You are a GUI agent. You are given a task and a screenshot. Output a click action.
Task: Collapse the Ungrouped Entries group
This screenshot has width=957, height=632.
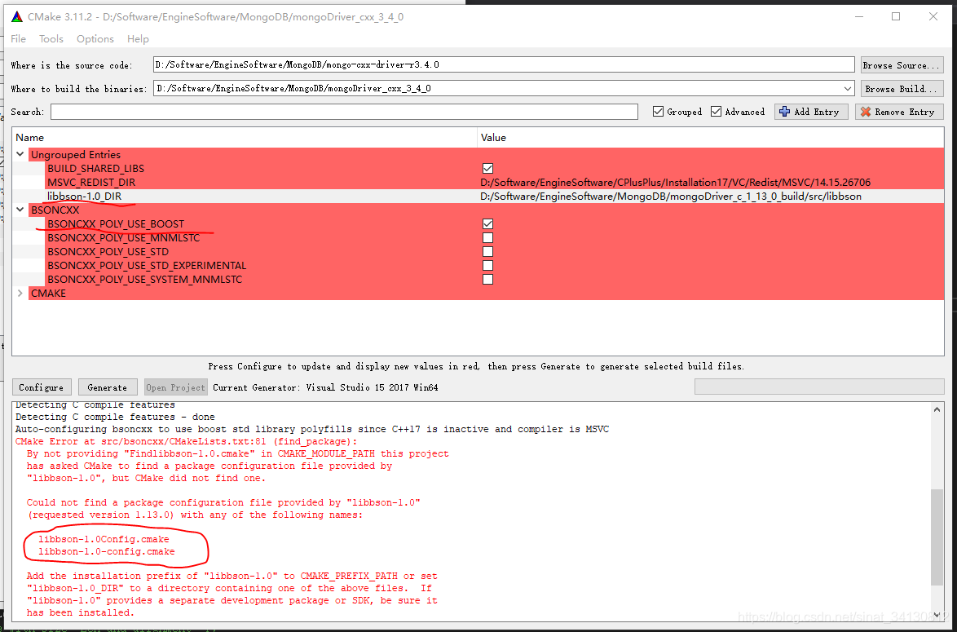20,154
